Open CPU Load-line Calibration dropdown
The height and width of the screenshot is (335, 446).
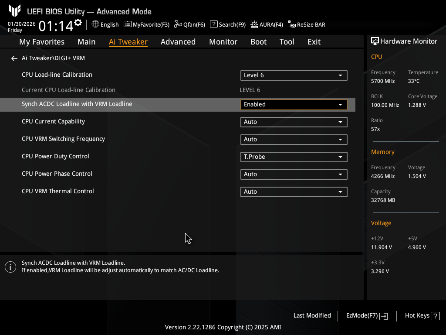coord(294,75)
